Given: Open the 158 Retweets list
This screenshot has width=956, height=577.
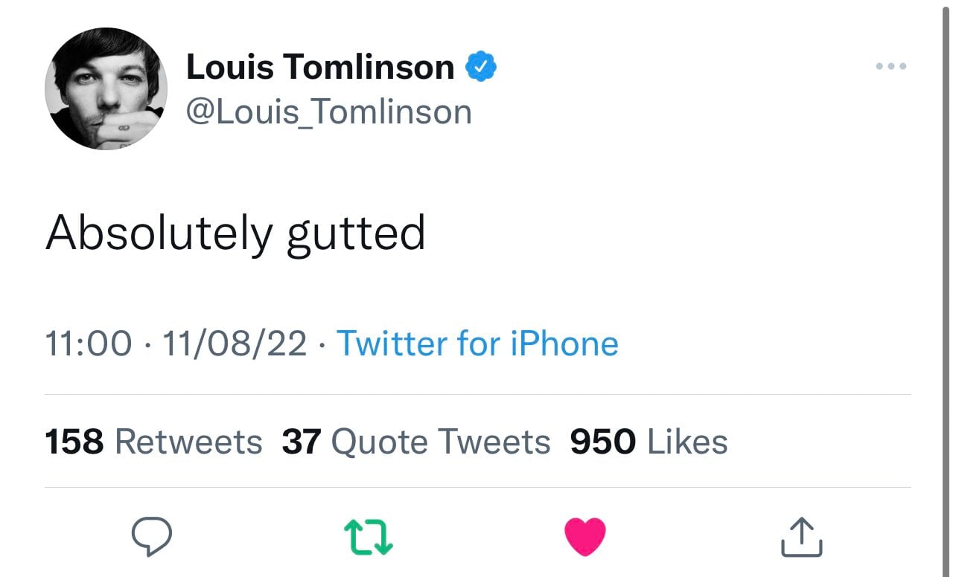Looking at the screenshot, I should (153, 441).
